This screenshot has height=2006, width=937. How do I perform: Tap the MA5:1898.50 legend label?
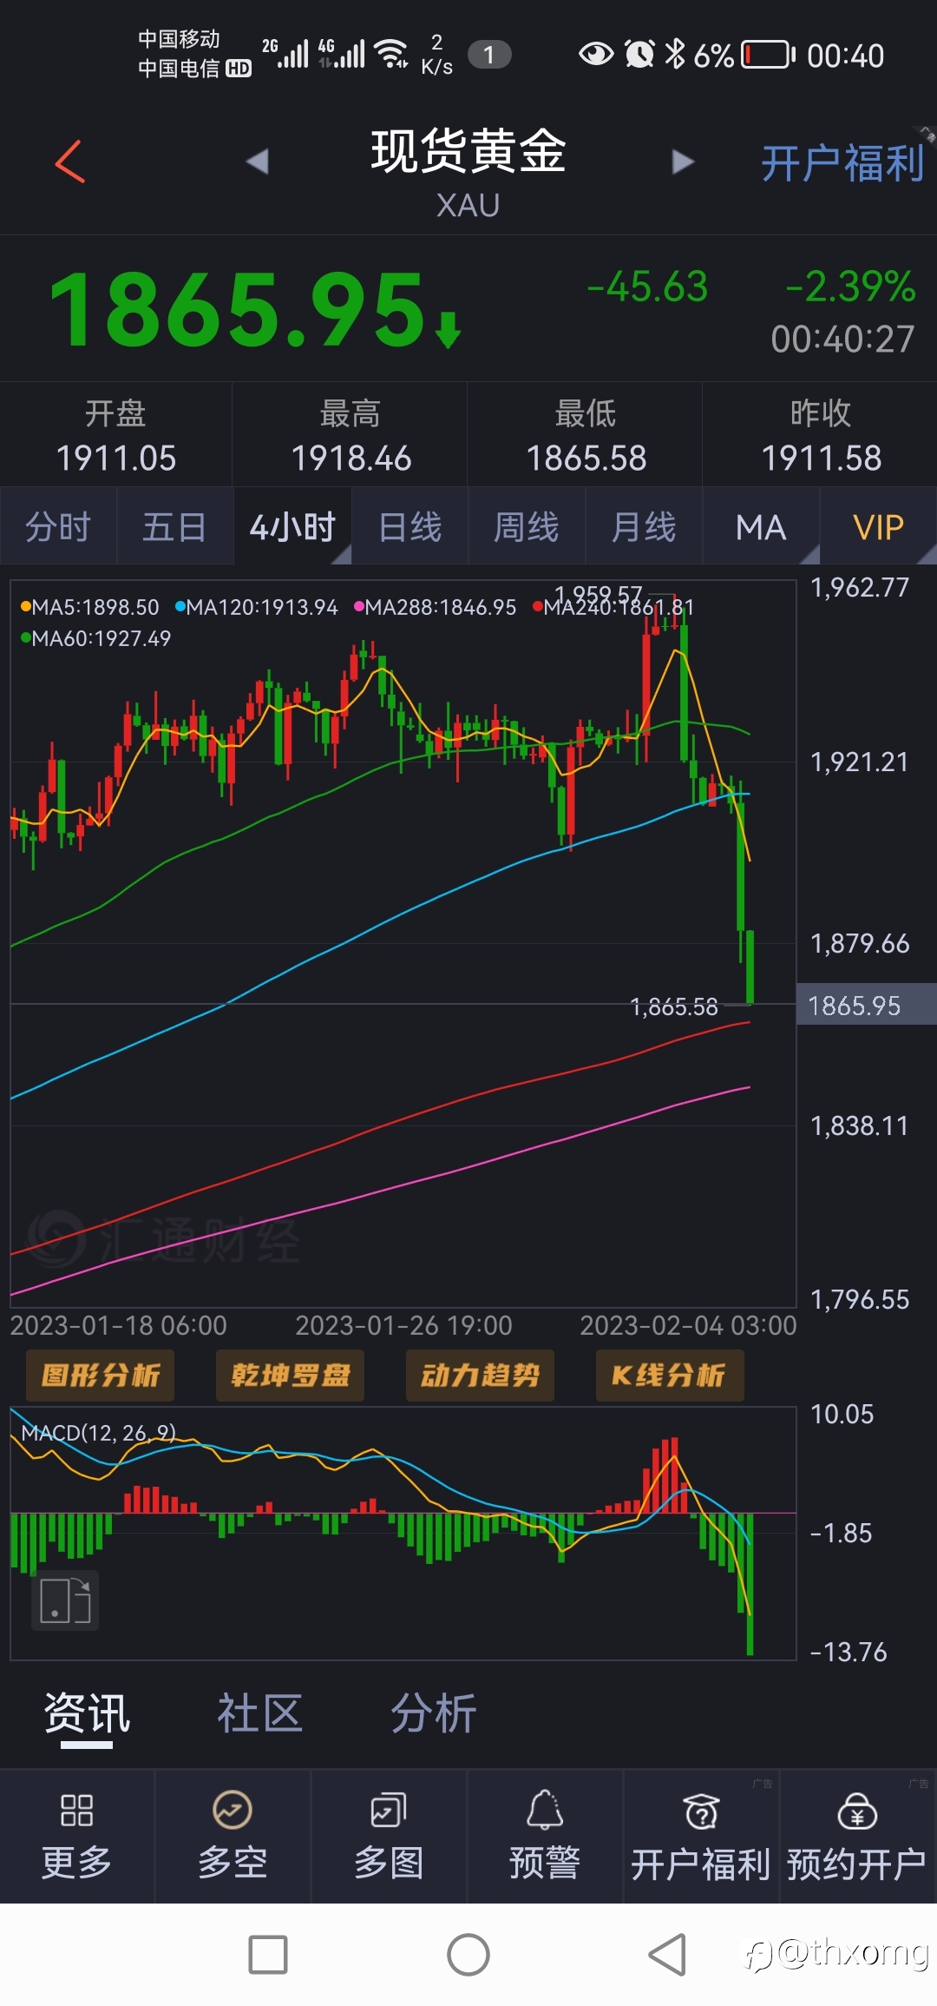click(90, 607)
